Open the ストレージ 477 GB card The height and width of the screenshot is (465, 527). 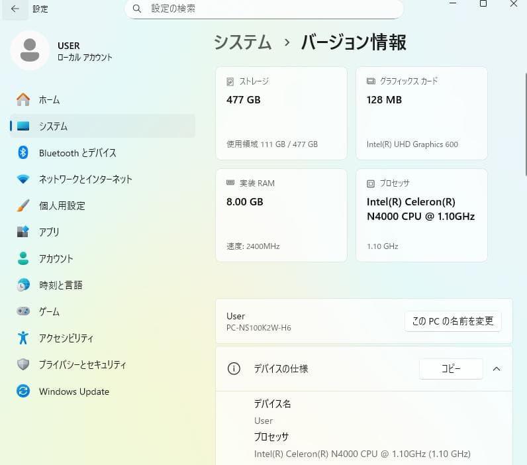click(281, 113)
